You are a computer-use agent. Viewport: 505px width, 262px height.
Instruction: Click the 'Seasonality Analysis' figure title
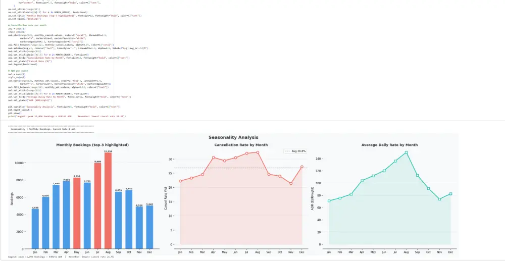[233, 137]
